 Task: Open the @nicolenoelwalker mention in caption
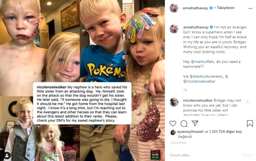[199, 81]
